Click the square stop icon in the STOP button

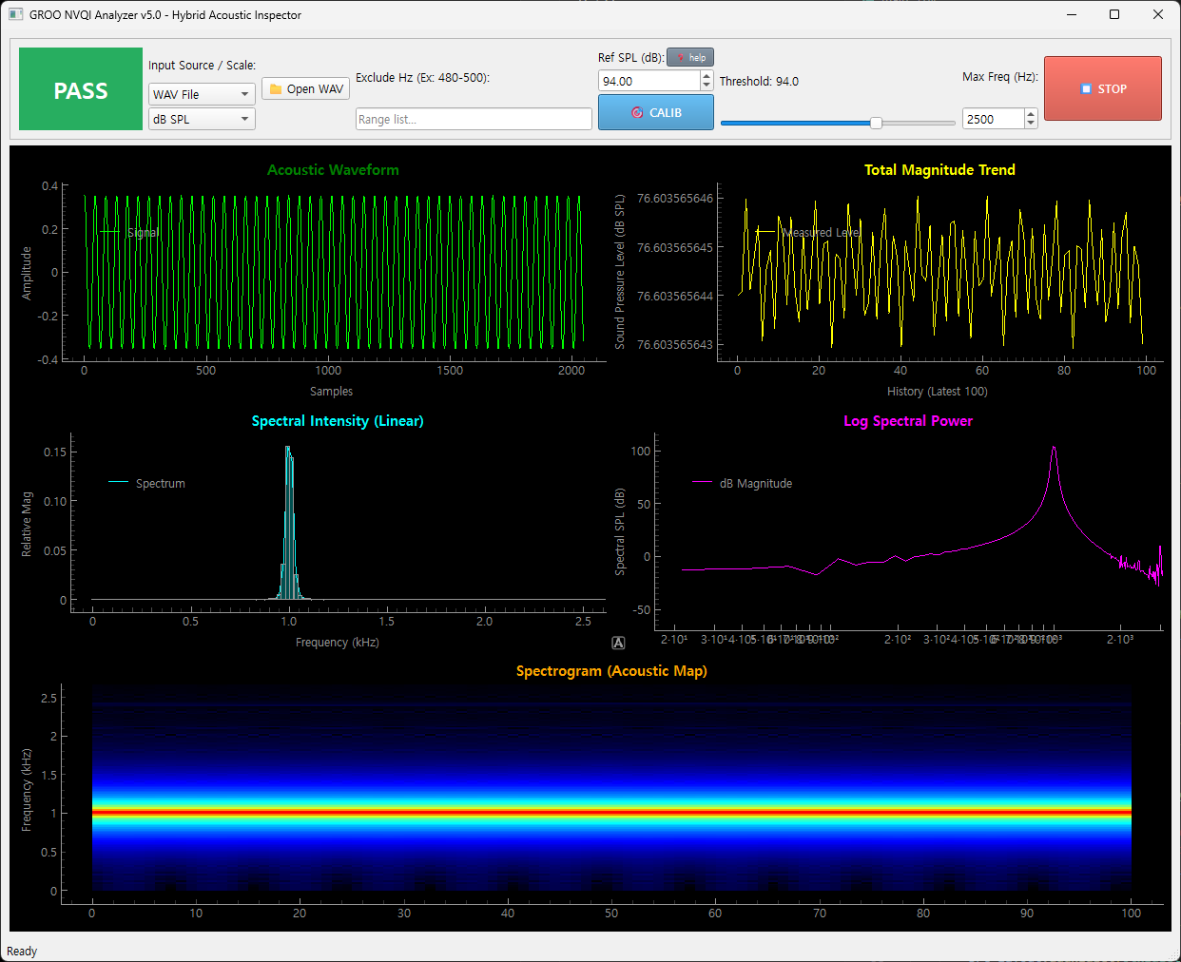coord(1084,88)
